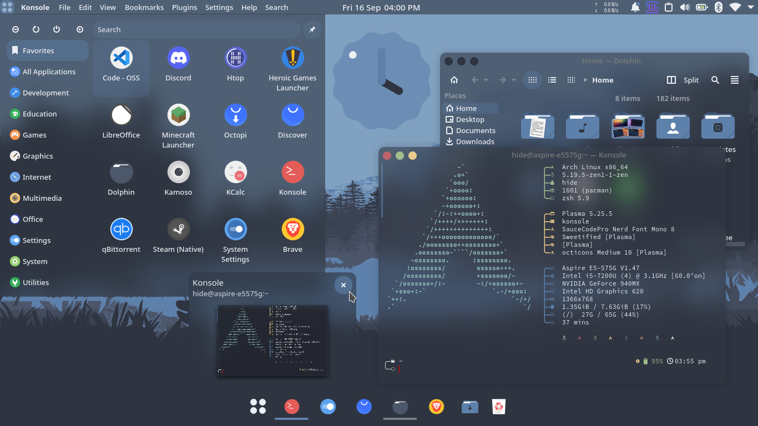
Task: Select All Applications in the launcher sidebar
Action: (x=49, y=72)
